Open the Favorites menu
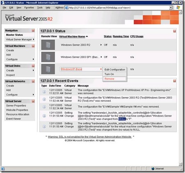Viewport: 185px width, 173px height. click(x=29, y=8)
